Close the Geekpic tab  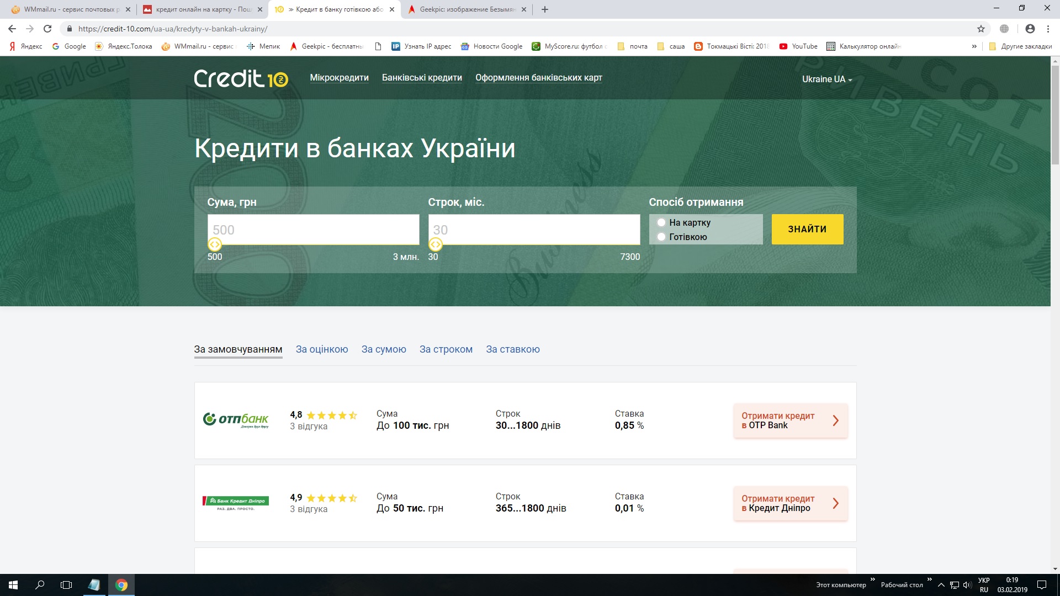pos(524,9)
